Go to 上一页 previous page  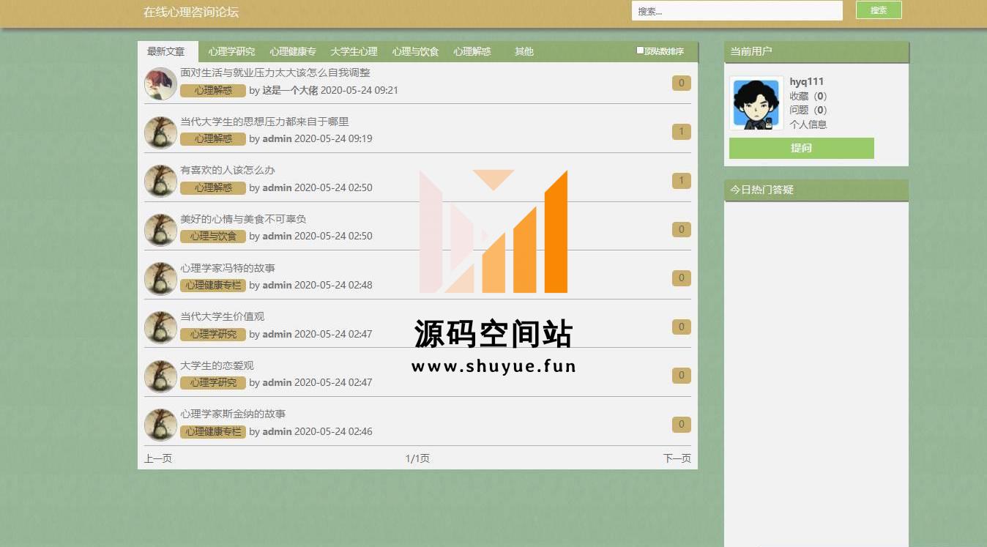tap(158, 458)
